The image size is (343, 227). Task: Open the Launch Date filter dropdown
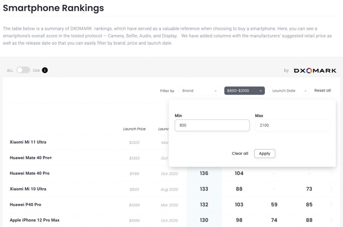tap(289, 90)
